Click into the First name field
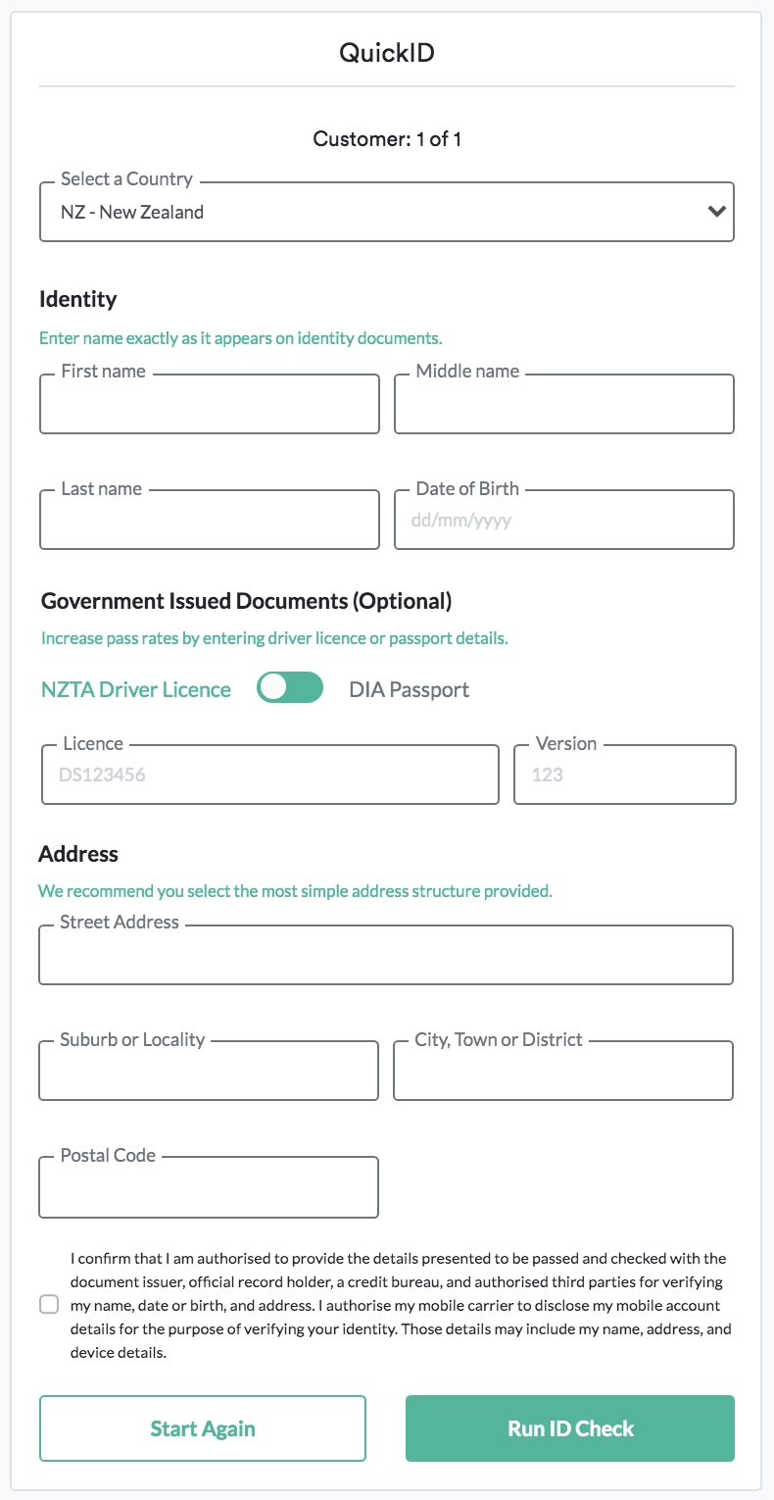The image size is (774, 1500). coord(209,405)
